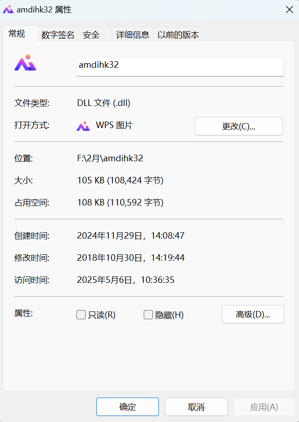Click the size value 105 KB (108,424 字节)
The height and width of the screenshot is (422, 299).
pyautogui.click(x=120, y=180)
